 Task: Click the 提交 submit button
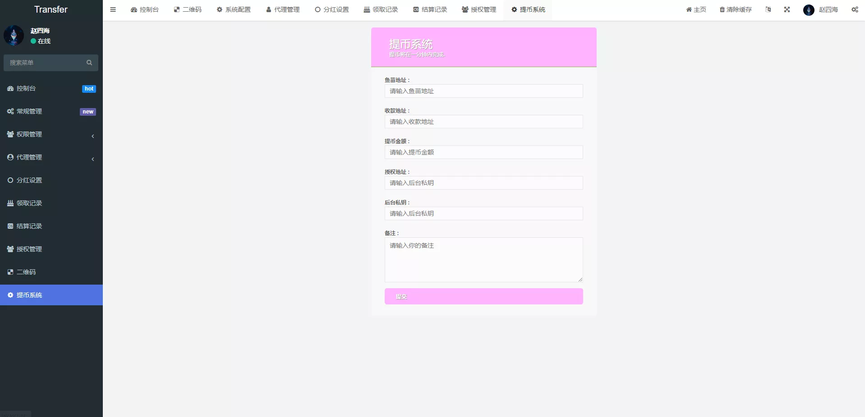(483, 296)
